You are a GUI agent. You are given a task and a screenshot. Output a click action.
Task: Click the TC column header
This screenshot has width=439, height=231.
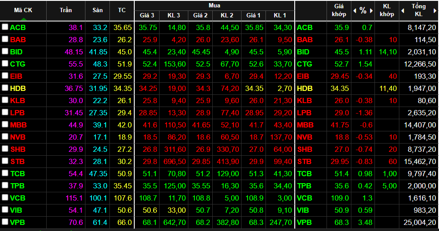(x=122, y=10)
